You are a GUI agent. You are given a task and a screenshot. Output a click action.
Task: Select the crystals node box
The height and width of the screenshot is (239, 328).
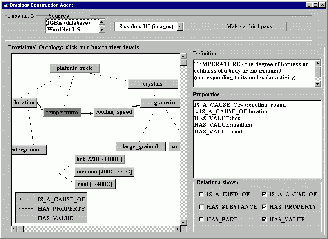point(153,84)
